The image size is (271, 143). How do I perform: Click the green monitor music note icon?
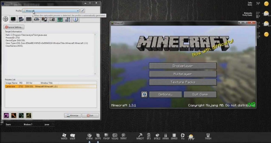click(x=21, y=116)
